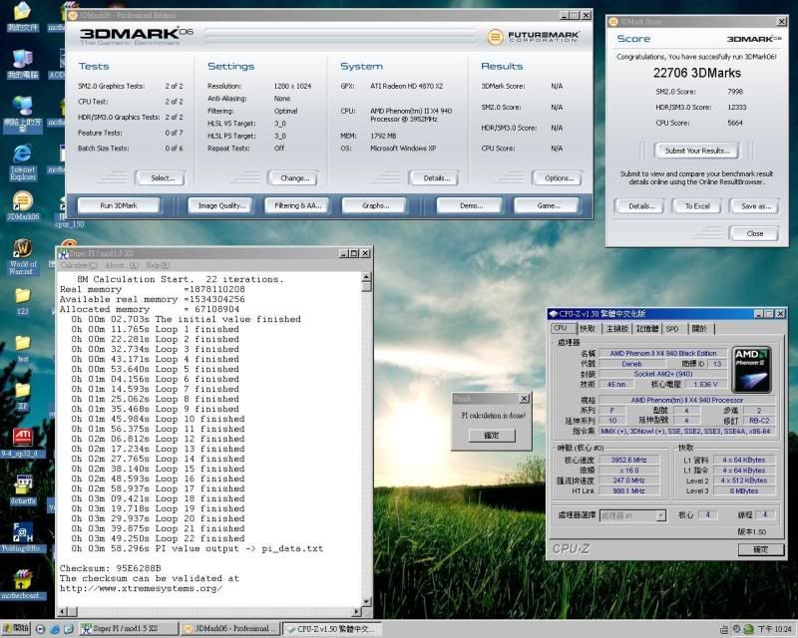This screenshot has height=638, width=798.
Task: Click the 3DMark Score window title icon
Action: tap(612, 21)
